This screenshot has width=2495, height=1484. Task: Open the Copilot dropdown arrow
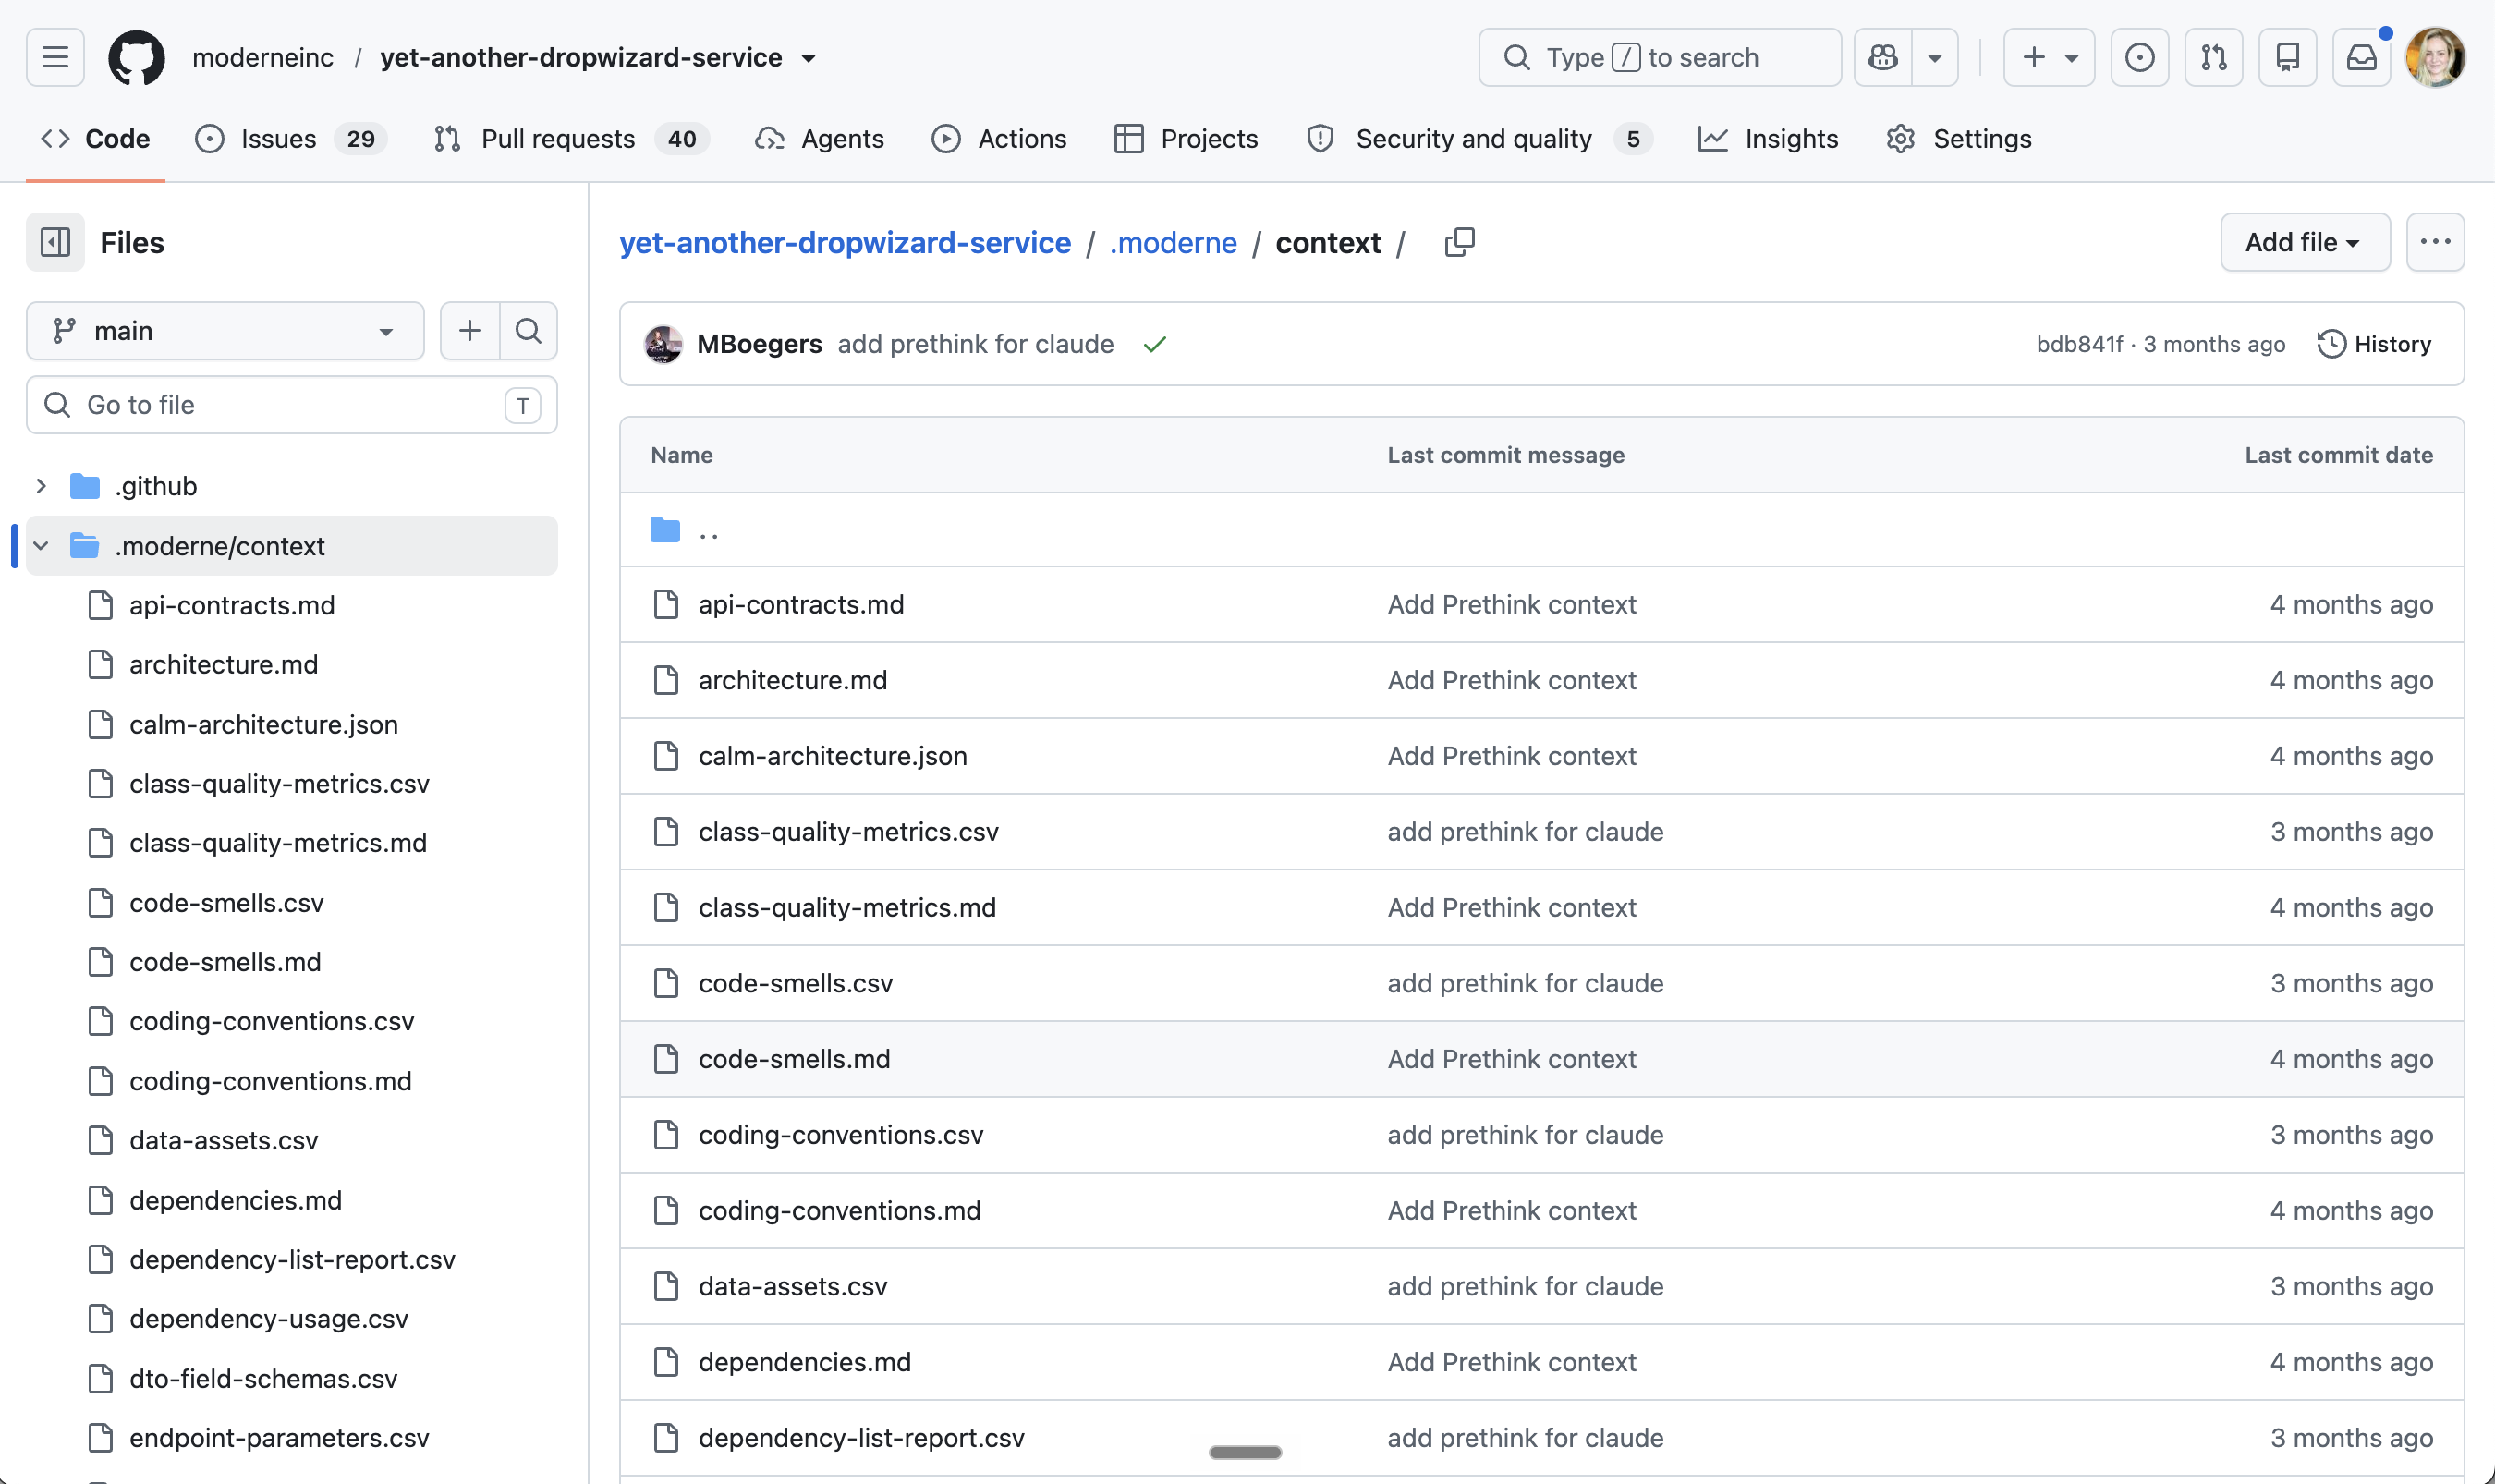(x=1935, y=57)
